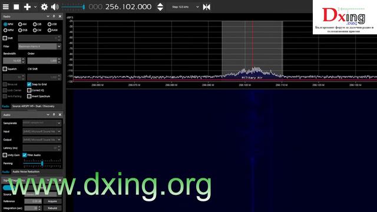Collapse the Radio panel with its chevron
377x212 pixels.
(48, 16)
